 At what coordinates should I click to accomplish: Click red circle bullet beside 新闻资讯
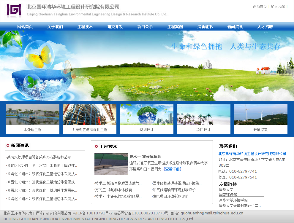(x=8, y=146)
